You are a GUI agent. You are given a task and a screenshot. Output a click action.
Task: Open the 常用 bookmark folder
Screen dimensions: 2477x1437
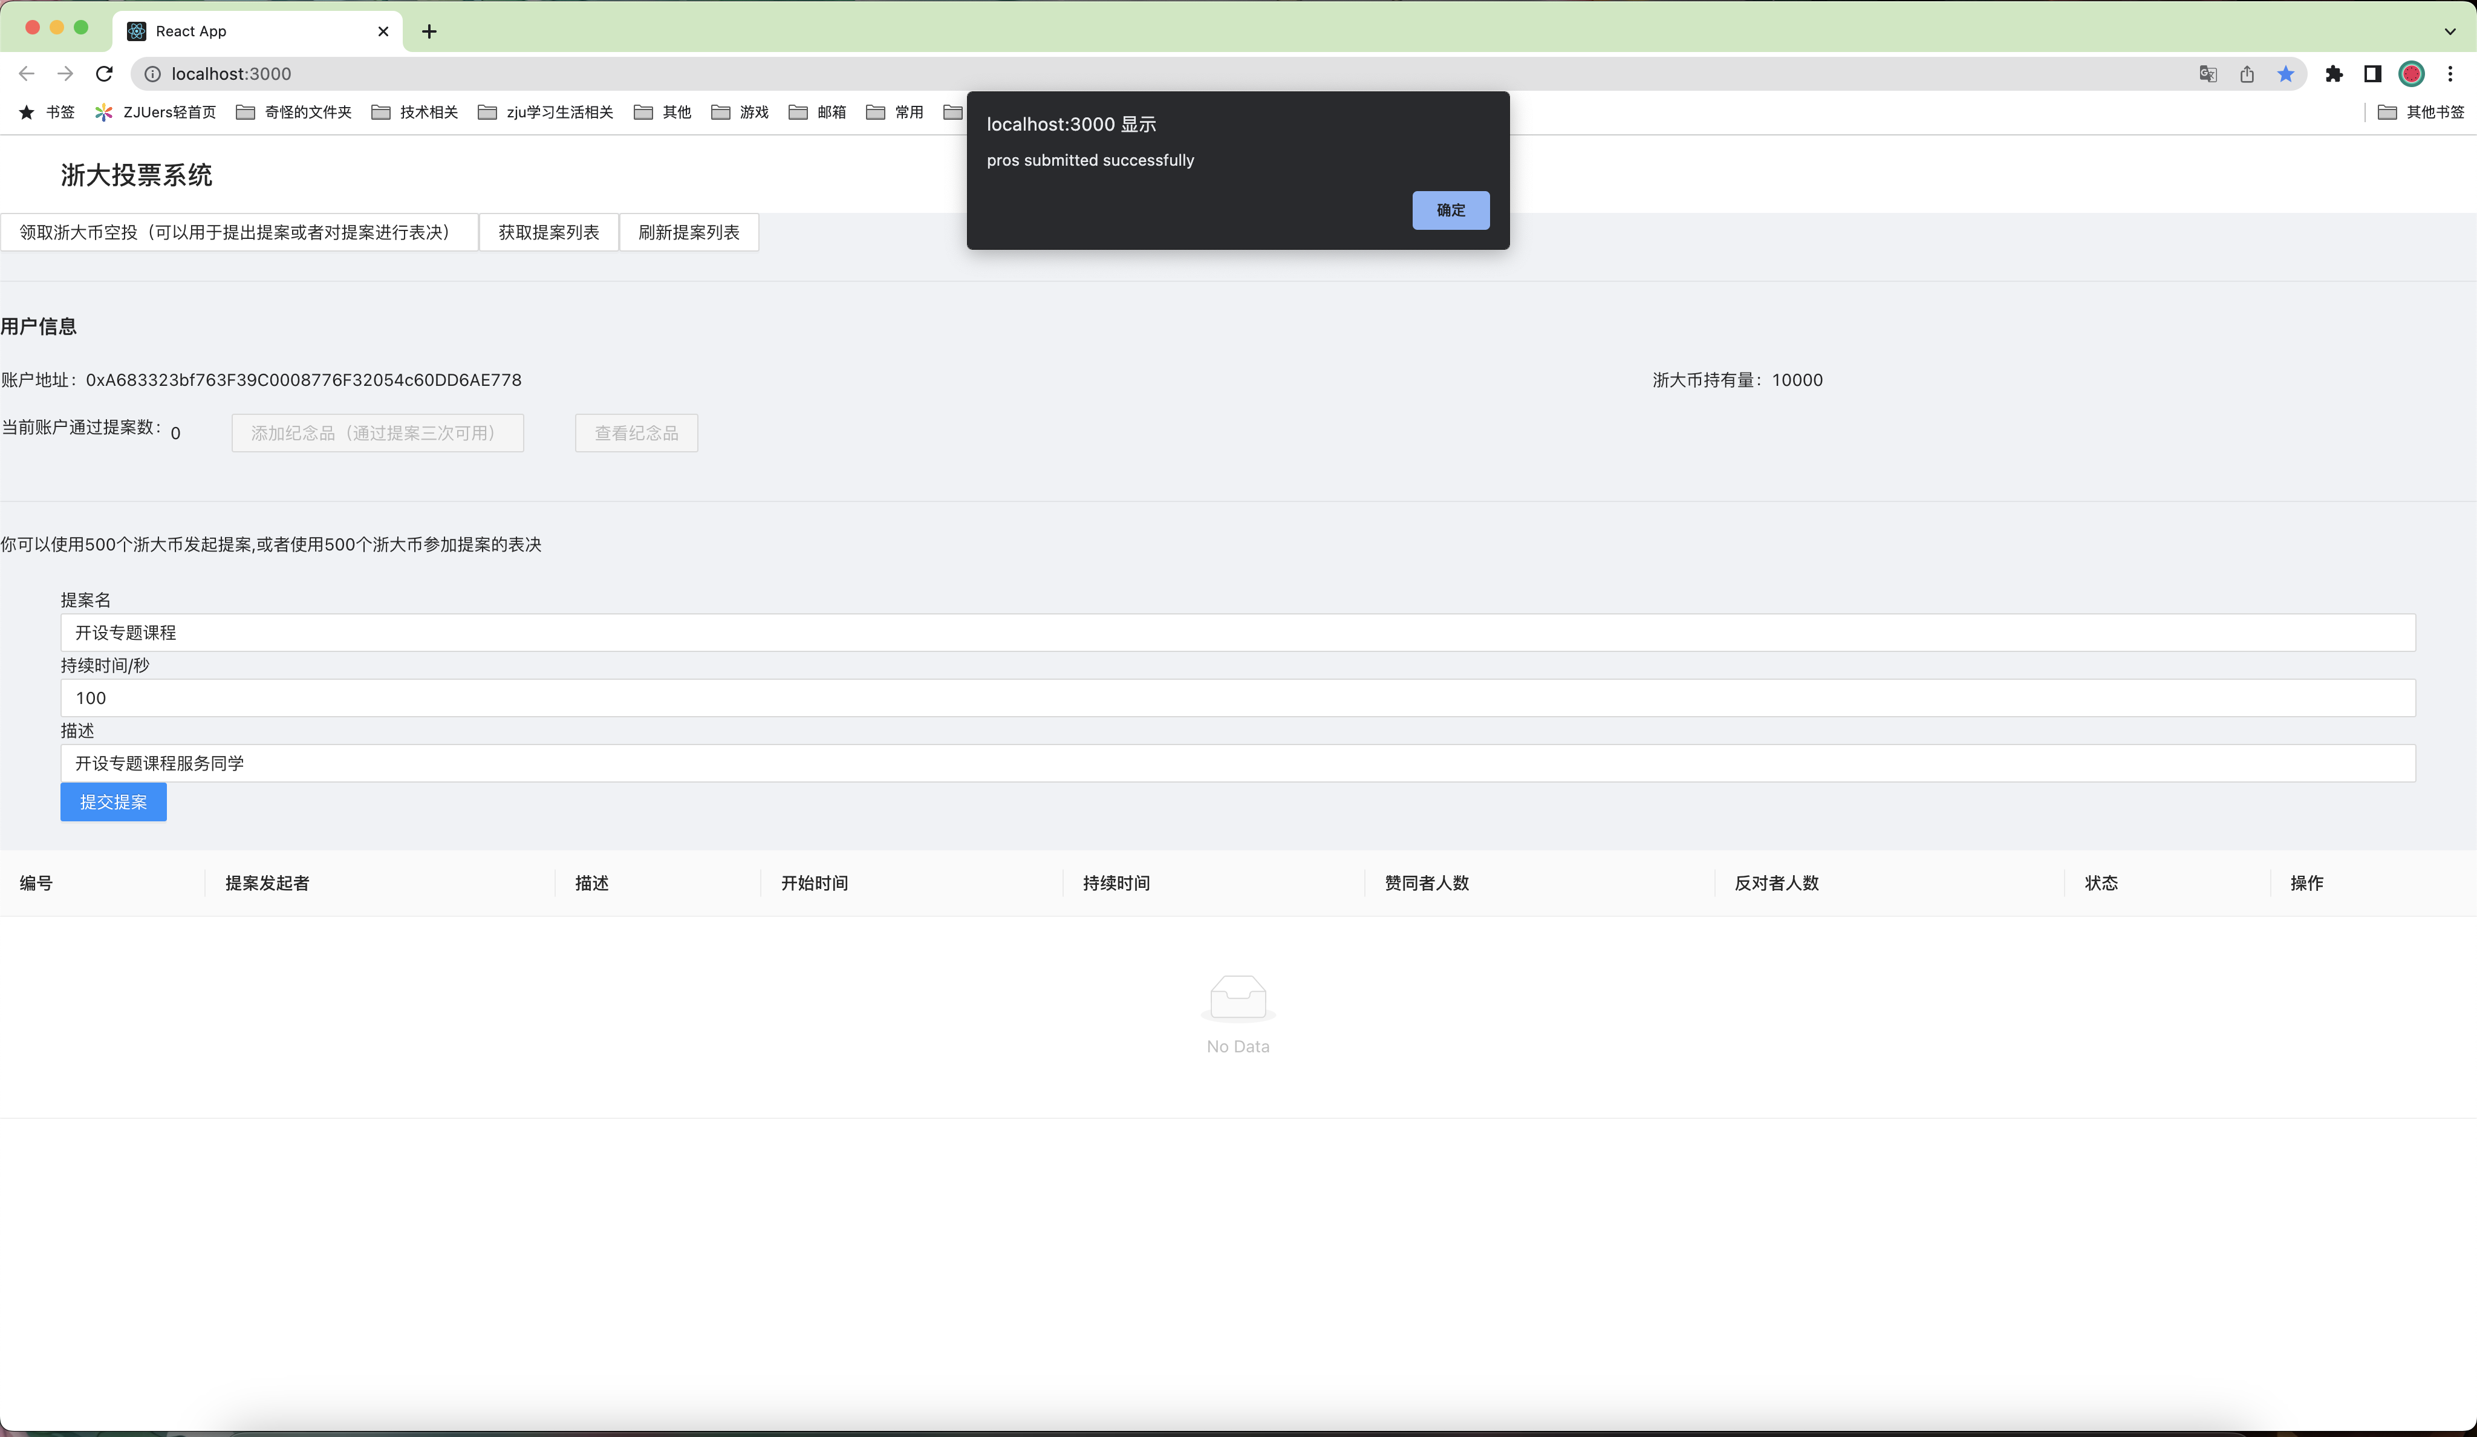[x=896, y=112]
